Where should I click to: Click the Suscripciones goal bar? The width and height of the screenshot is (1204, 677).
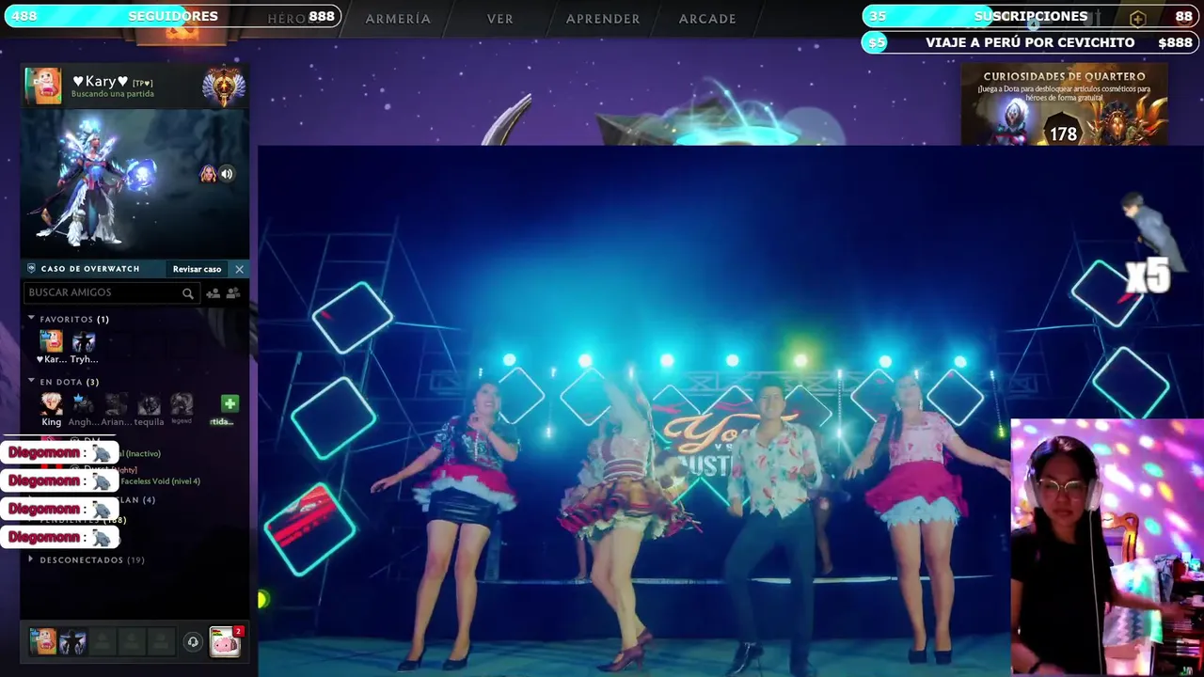tap(1030, 16)
